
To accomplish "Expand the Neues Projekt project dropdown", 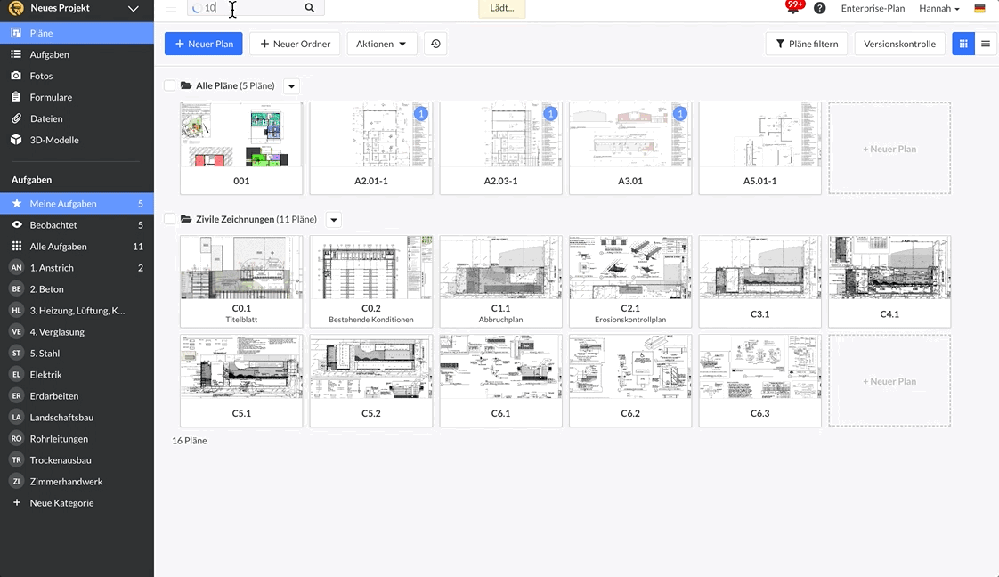I will click(134, 8).
